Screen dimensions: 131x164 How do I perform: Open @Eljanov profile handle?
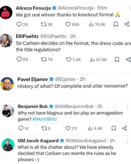pyautogui.click(x=65, y=79)
